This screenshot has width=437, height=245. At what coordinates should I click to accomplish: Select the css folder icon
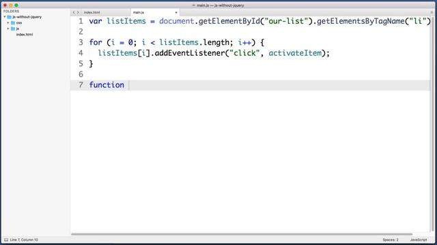pos(13,22)
